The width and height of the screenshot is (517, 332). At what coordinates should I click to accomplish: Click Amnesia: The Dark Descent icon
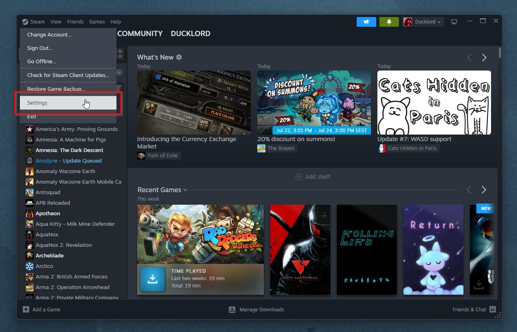[30, 150]
